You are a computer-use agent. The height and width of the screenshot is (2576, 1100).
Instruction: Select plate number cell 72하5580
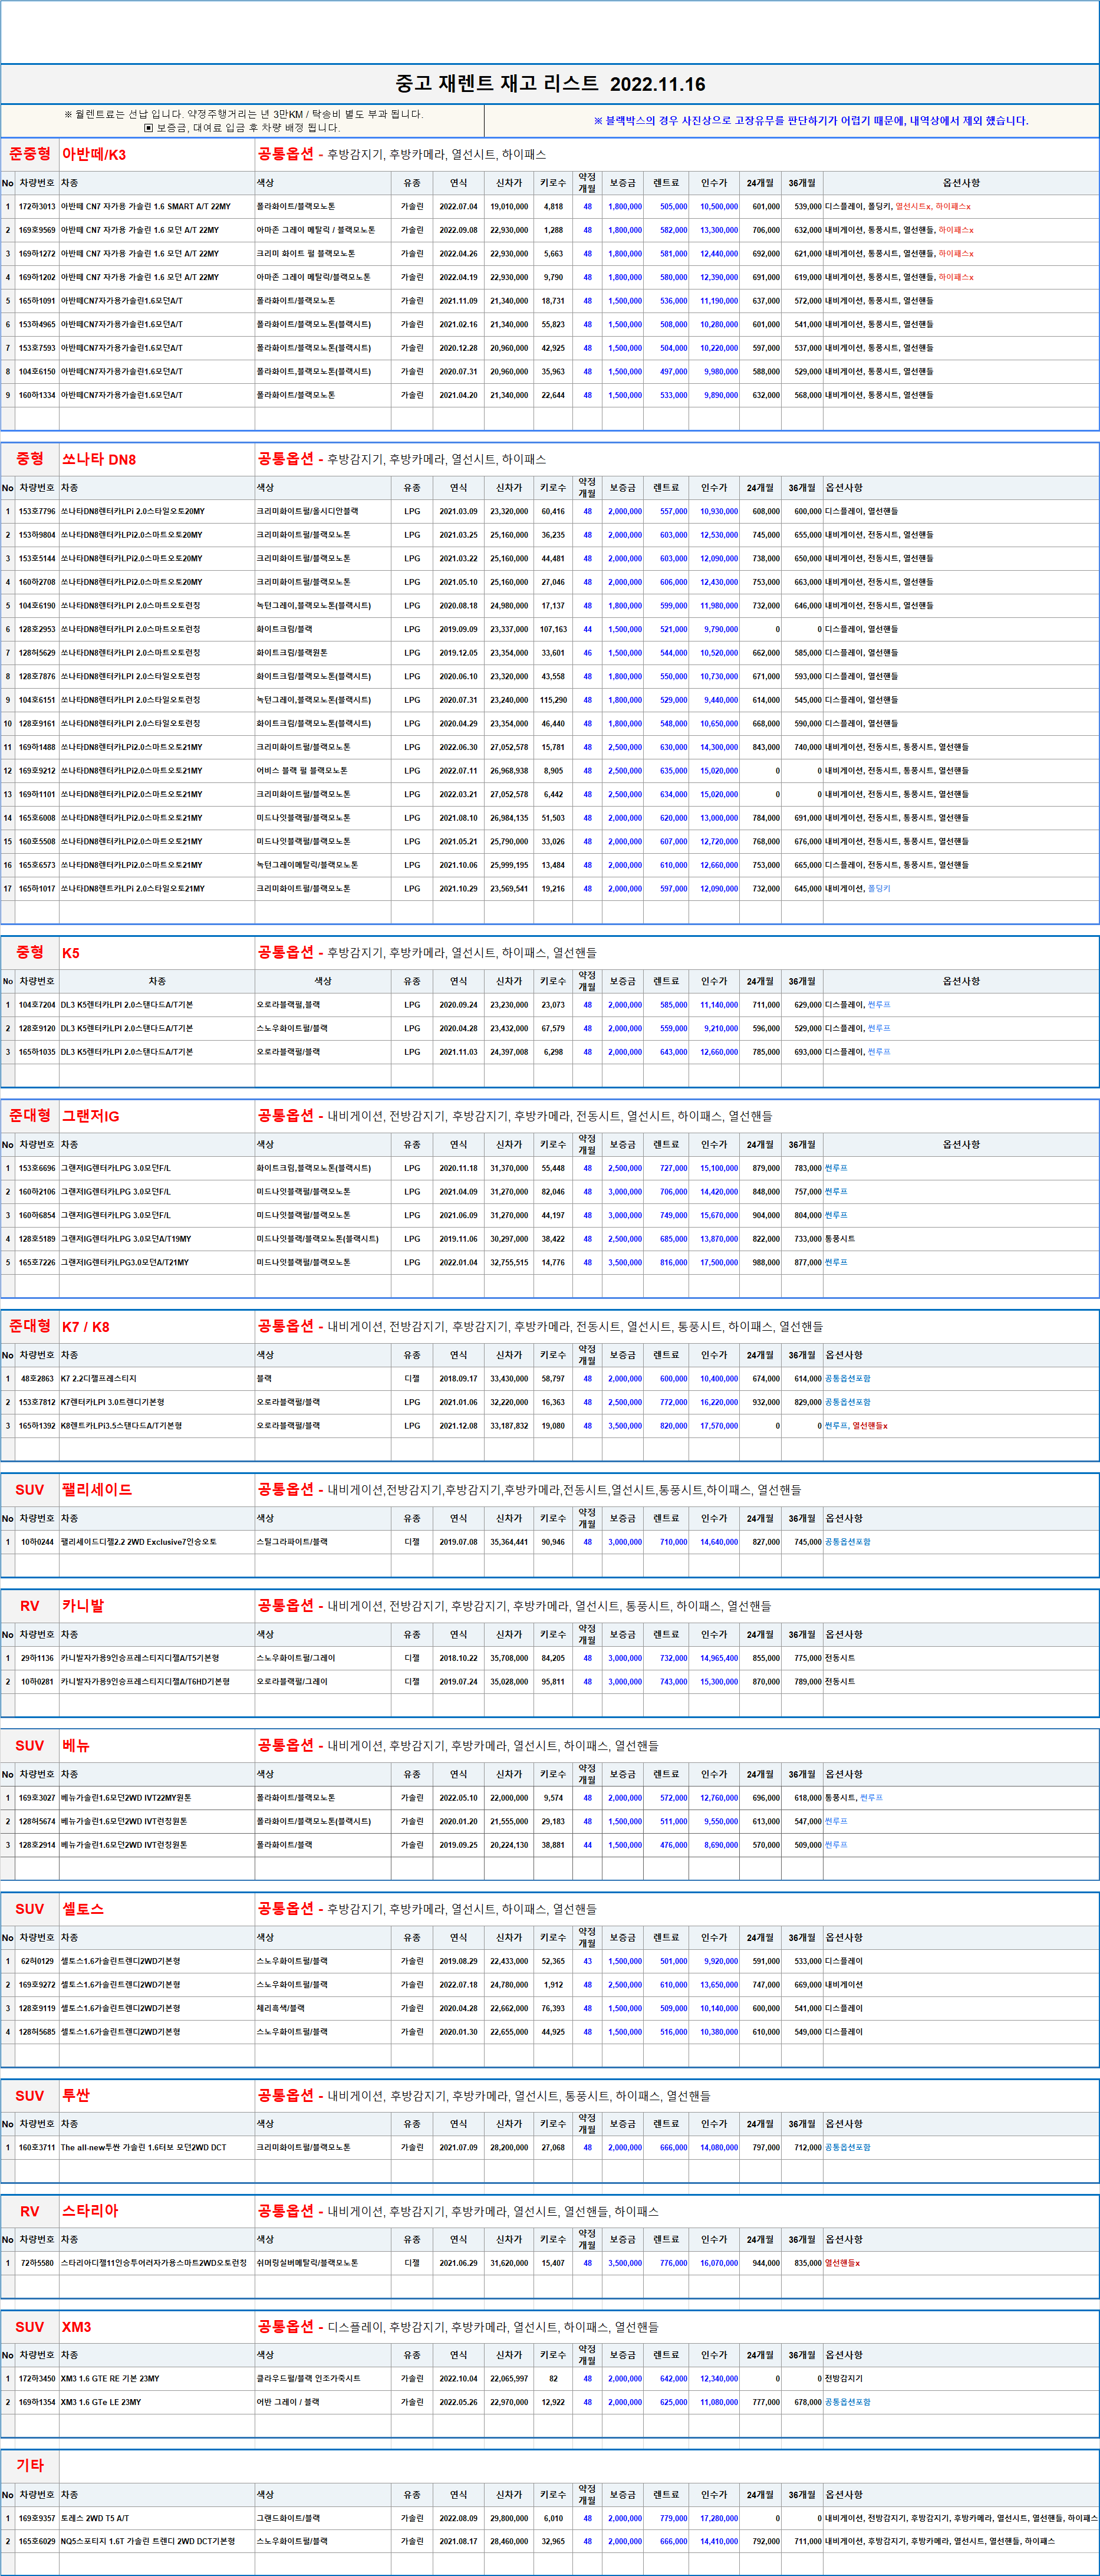(37, 2264)
